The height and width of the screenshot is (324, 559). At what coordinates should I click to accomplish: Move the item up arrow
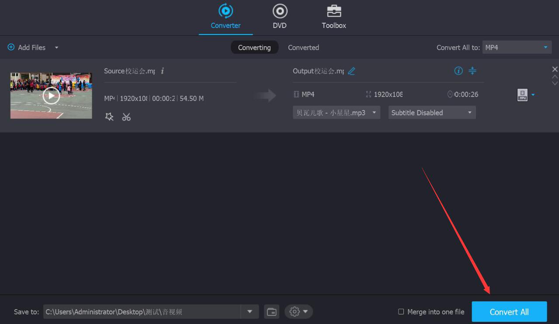tap(555, 77)
